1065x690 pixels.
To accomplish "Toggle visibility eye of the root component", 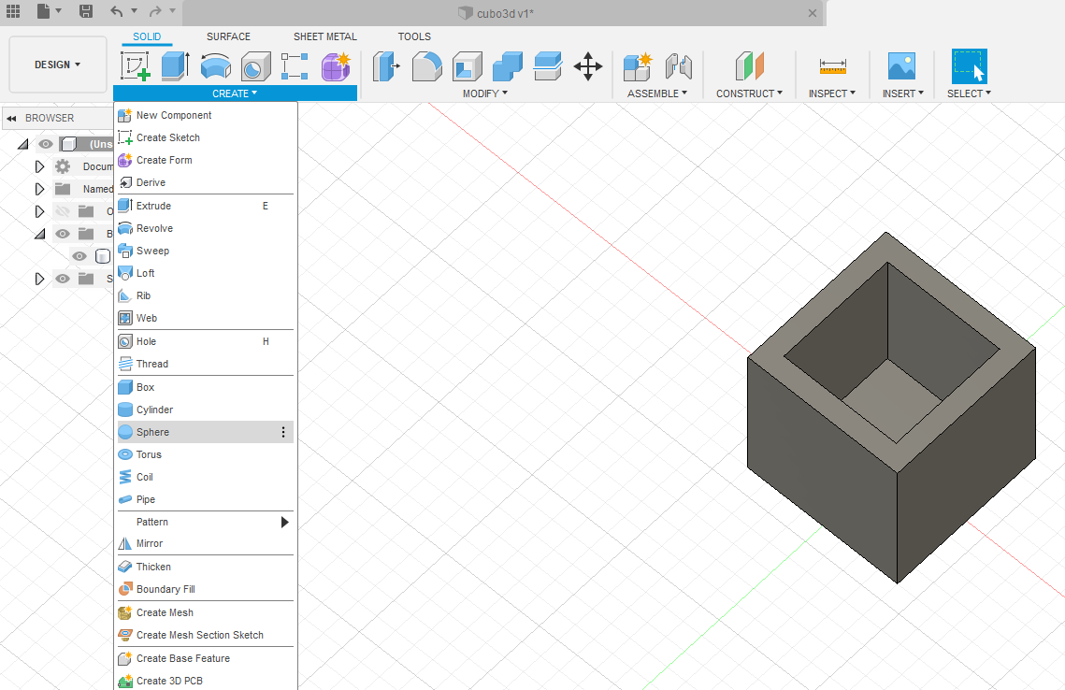I will [45, 144].
